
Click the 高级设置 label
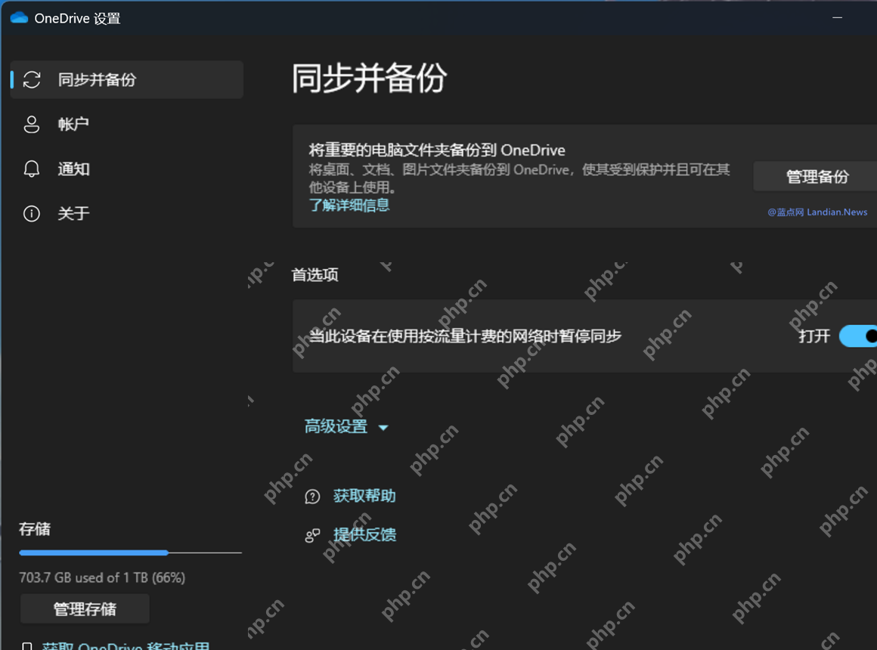[x=336, y=426]
